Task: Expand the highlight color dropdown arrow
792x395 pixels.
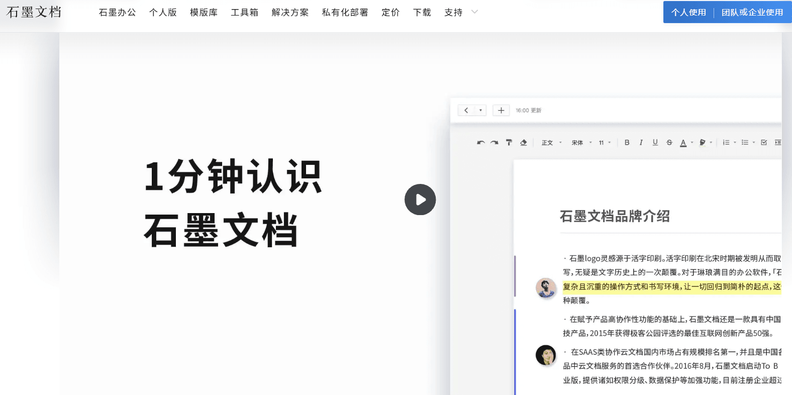Action: (x=711, y=143)
